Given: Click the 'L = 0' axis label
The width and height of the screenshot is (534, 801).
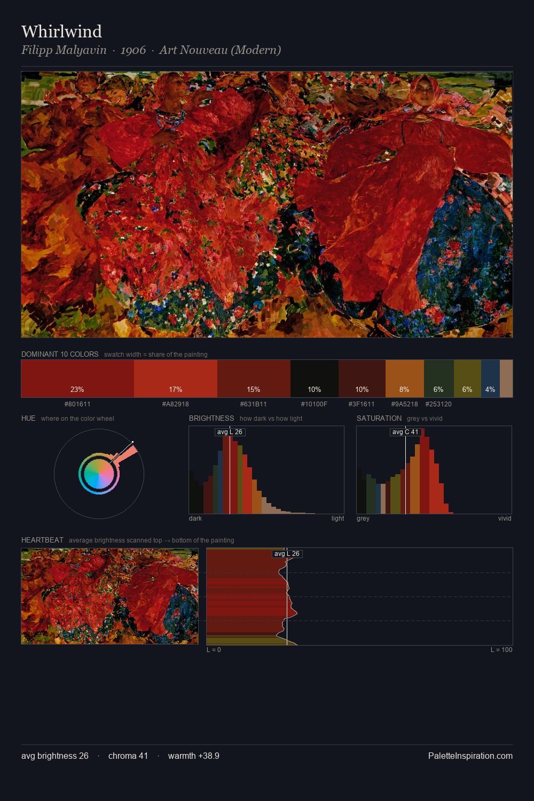Looking at the screenshot, I should point(214,650).
